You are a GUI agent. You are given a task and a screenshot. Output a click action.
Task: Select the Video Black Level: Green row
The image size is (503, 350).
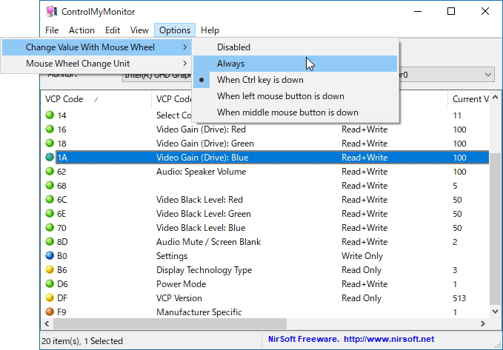click(265, 214)
